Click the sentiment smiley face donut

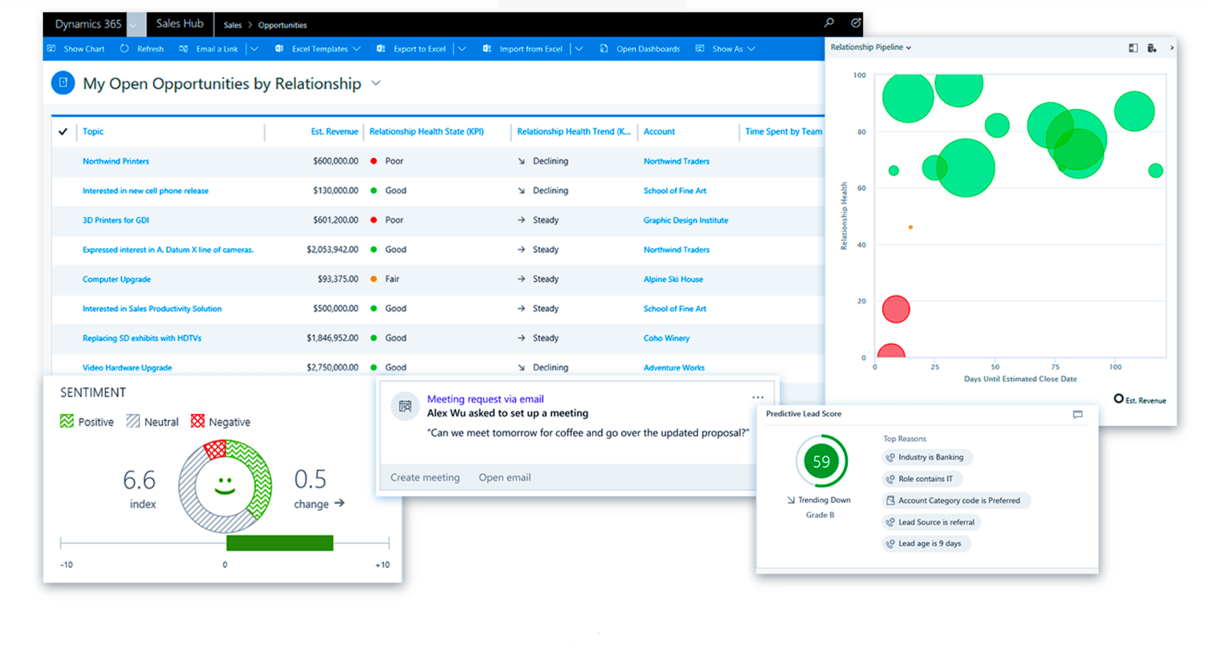pos(225,486)
